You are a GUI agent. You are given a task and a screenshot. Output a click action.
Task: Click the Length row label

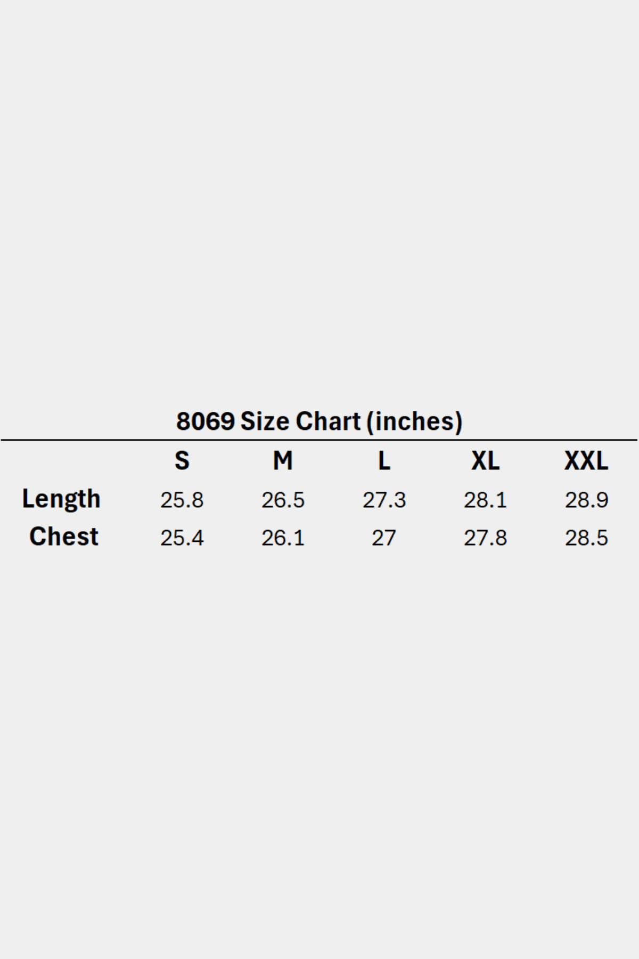pyautogui.click(x=61, y=499)
